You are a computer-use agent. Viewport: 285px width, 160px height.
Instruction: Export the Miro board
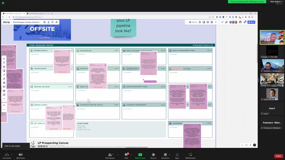click(x=49, y=22)
